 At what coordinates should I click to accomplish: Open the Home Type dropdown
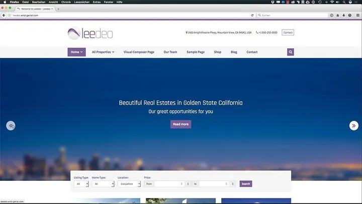click(103, 184)
